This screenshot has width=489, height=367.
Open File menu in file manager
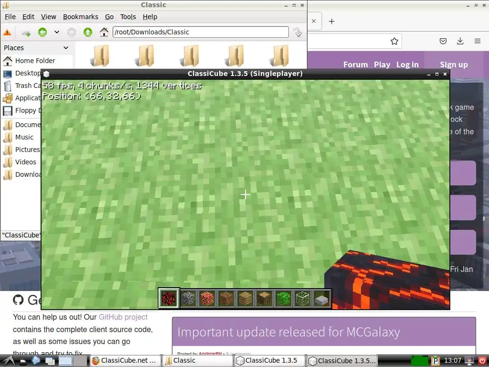tap(11, 17)
